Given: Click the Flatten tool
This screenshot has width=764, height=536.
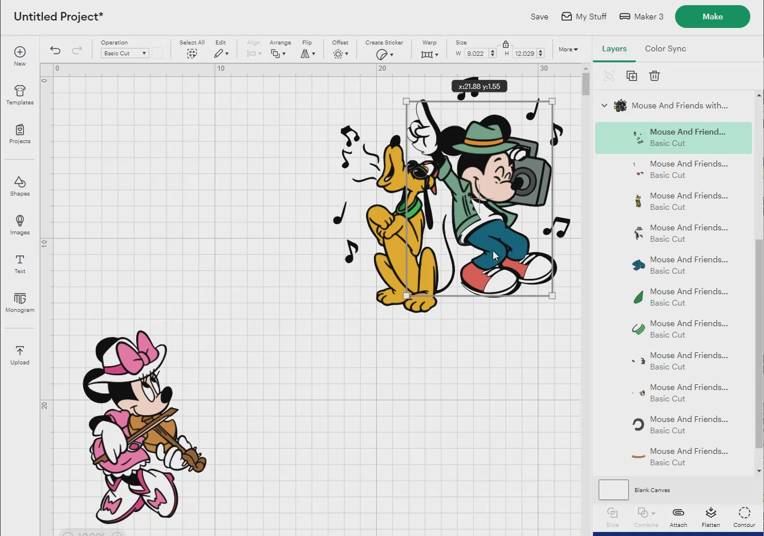Looking at the screenshot, I should 711,517.
